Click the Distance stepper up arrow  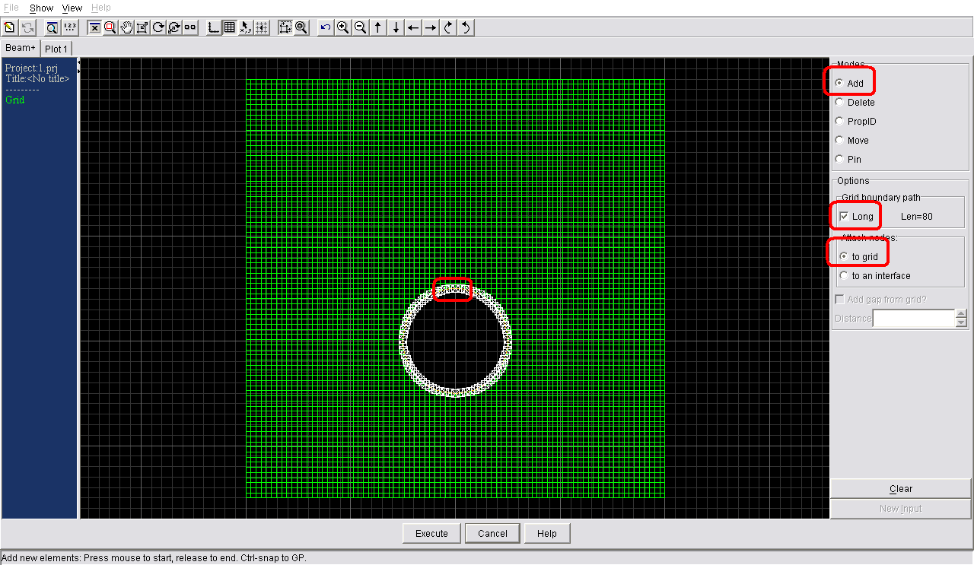962,314
